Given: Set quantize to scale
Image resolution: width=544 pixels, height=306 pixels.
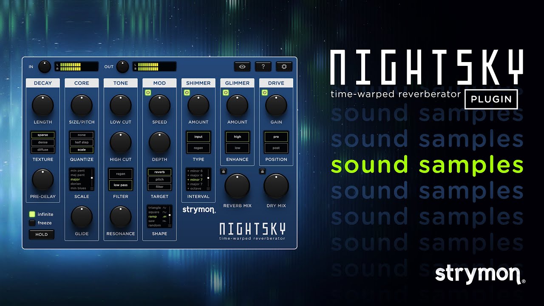Looking at the screenshot, I should 82,150.
